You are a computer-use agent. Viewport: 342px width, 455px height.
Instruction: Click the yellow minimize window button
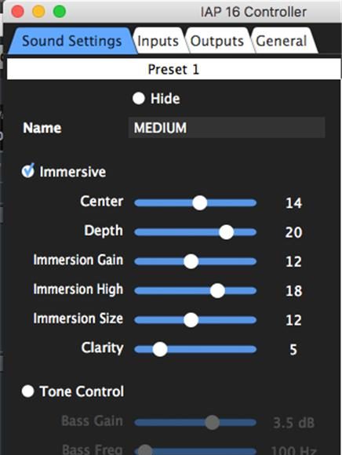pyautogui.click(x=38, y=12)
